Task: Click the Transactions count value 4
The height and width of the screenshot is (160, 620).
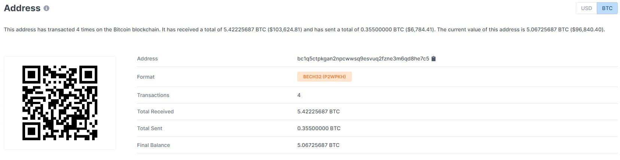Action: coord(299,95)
